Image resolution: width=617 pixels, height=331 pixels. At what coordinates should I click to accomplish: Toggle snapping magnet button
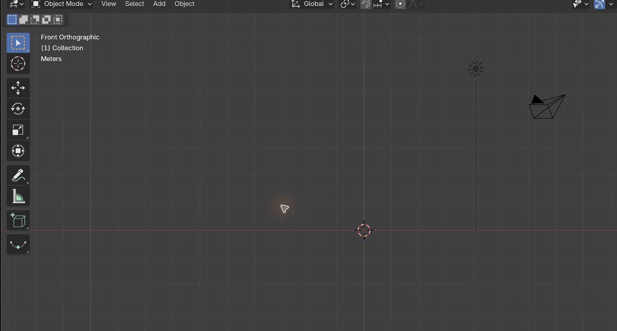[x=366, y=4]
